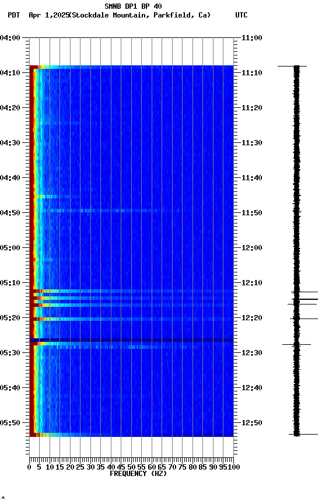This screenshot has width=322, height=504.
Task: Click the 50 Hz frequency axis label
Action: point(131,467)
